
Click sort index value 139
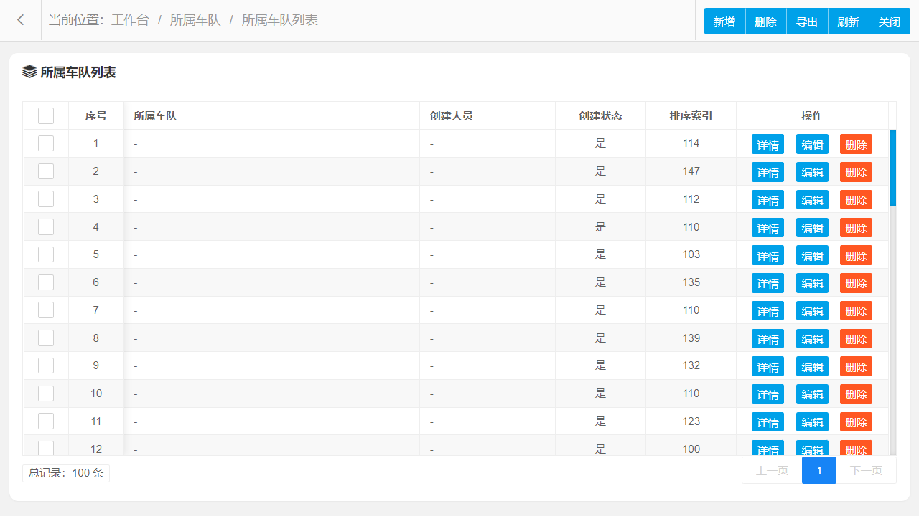(691, 338)
